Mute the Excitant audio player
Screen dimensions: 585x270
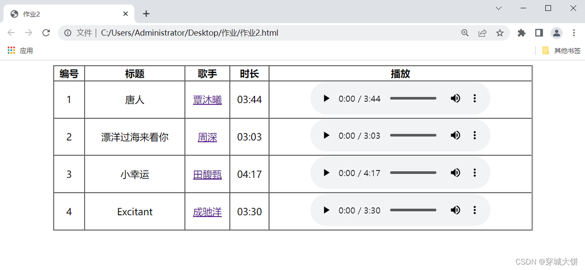455,210
